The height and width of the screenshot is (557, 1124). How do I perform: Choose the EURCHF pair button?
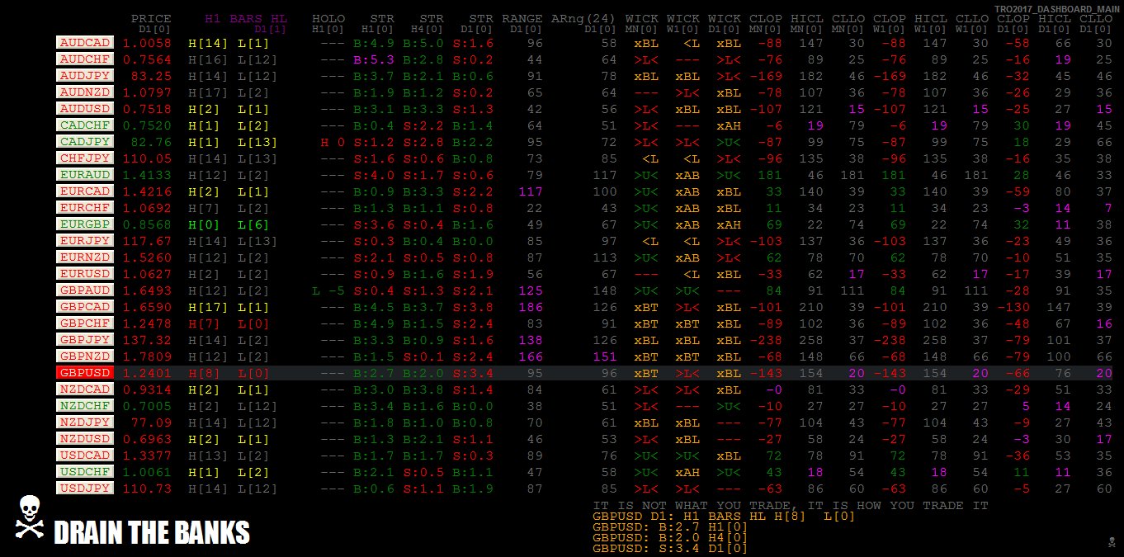pos(85,207)
